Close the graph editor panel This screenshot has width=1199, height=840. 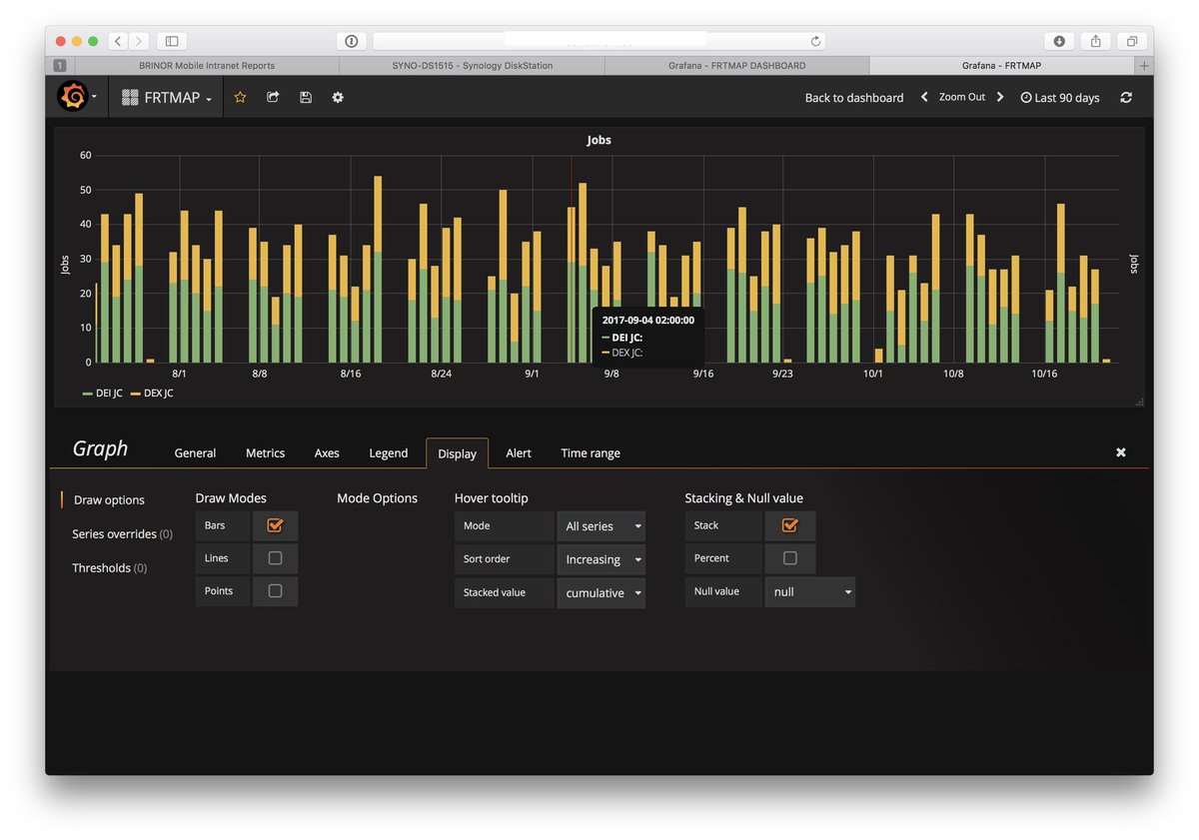click(x=1121, y=452)
